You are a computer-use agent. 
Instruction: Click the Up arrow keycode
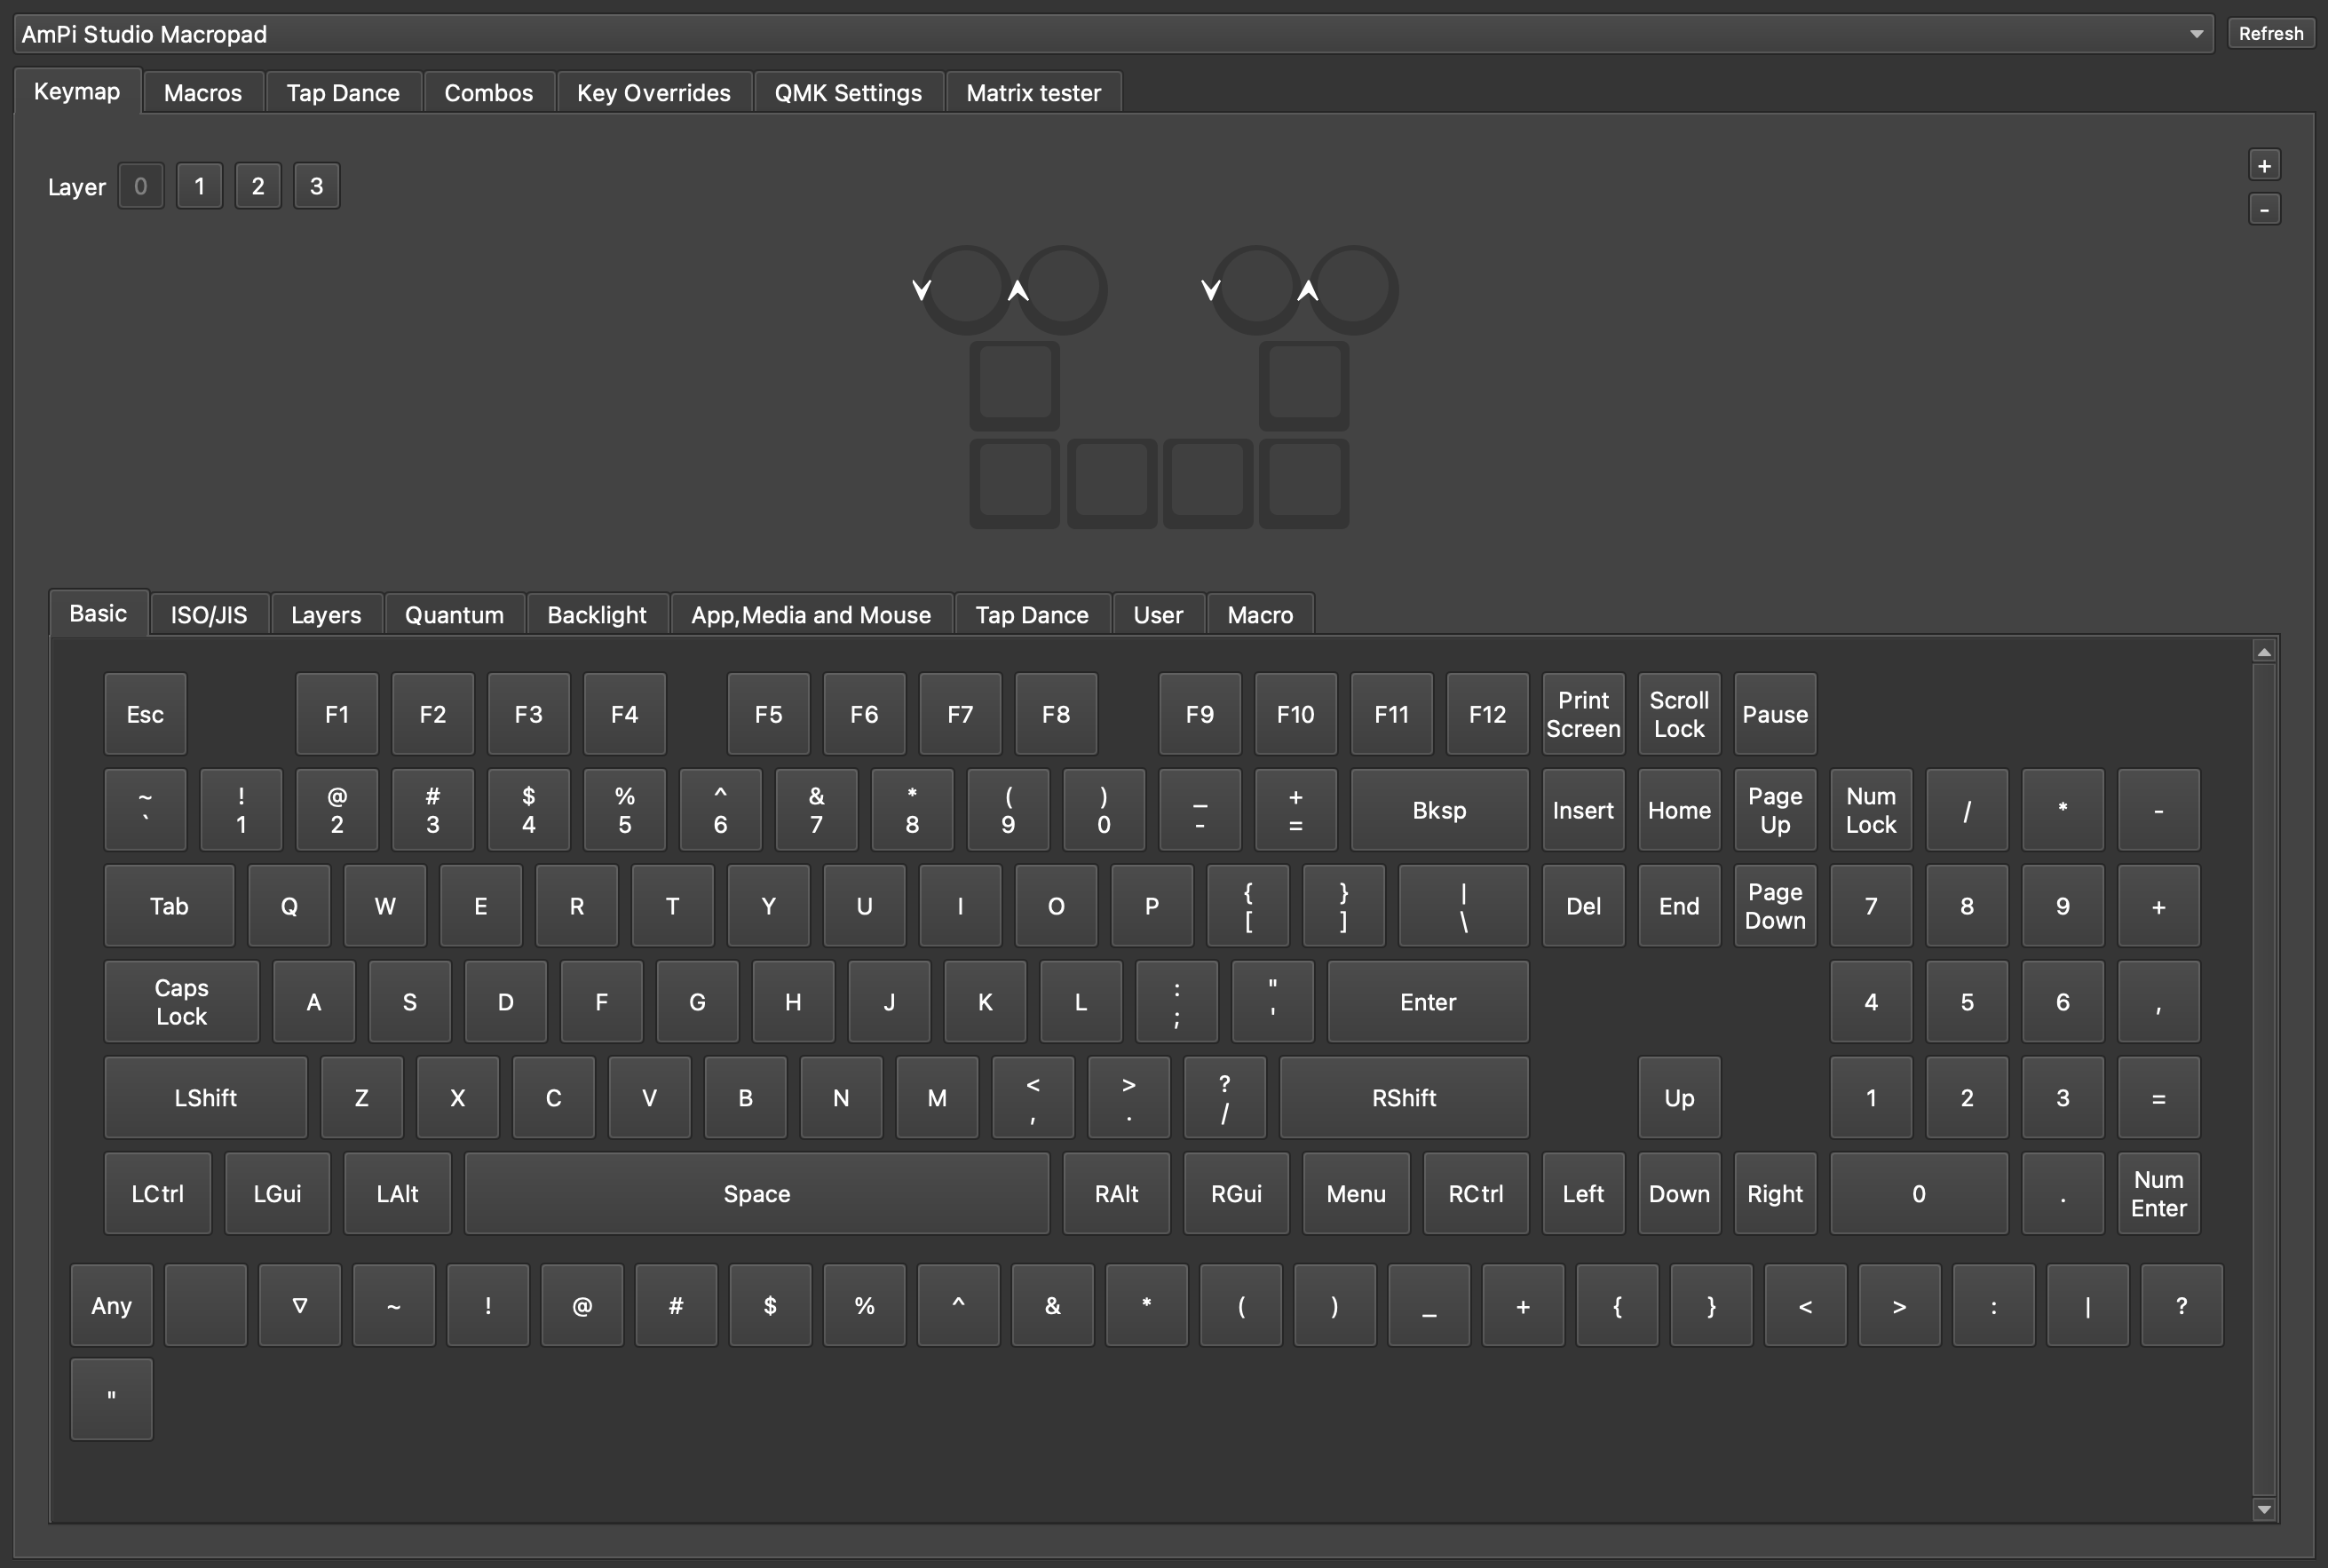coord(1679,1098)
